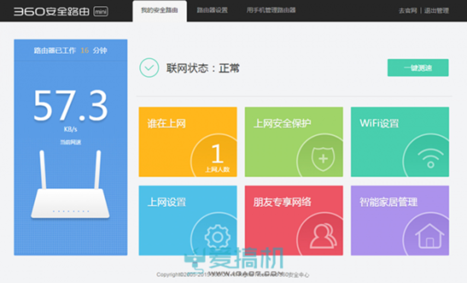The height and width of the screenshot is (283, 467).
Task: Open the house icon in 智能家居管理
Action: (429, 236)
